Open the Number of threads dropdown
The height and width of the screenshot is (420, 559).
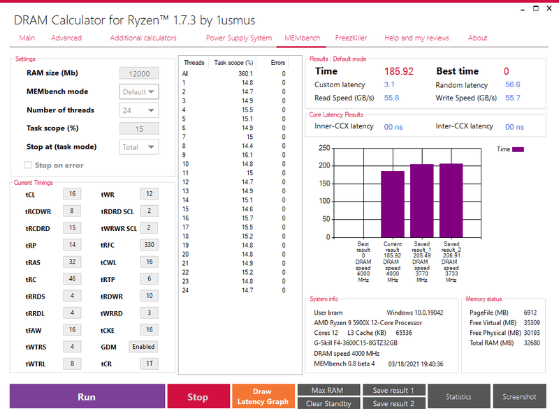(x=139, y=110)
